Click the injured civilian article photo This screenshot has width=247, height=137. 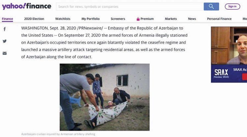click(105, 97)
